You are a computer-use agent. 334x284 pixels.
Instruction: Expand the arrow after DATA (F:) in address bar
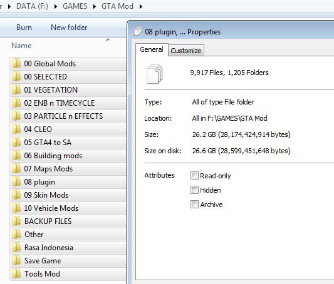pos(56,6)
